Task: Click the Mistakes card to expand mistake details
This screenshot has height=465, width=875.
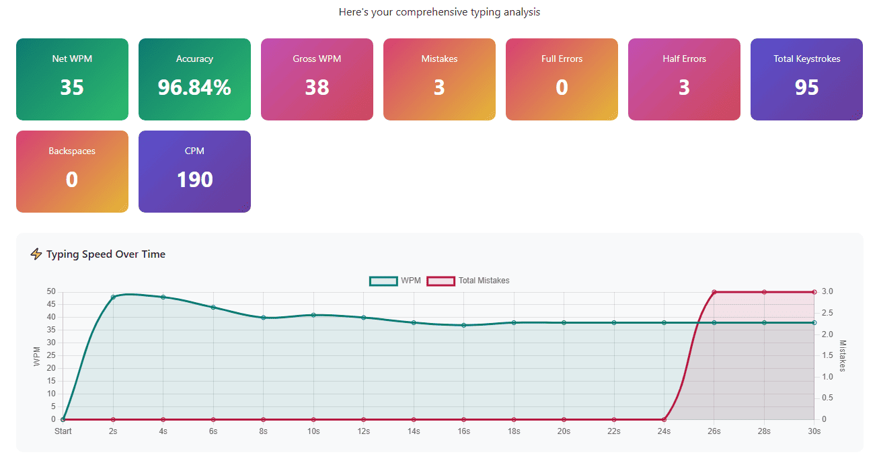Action: click(439, 79)
